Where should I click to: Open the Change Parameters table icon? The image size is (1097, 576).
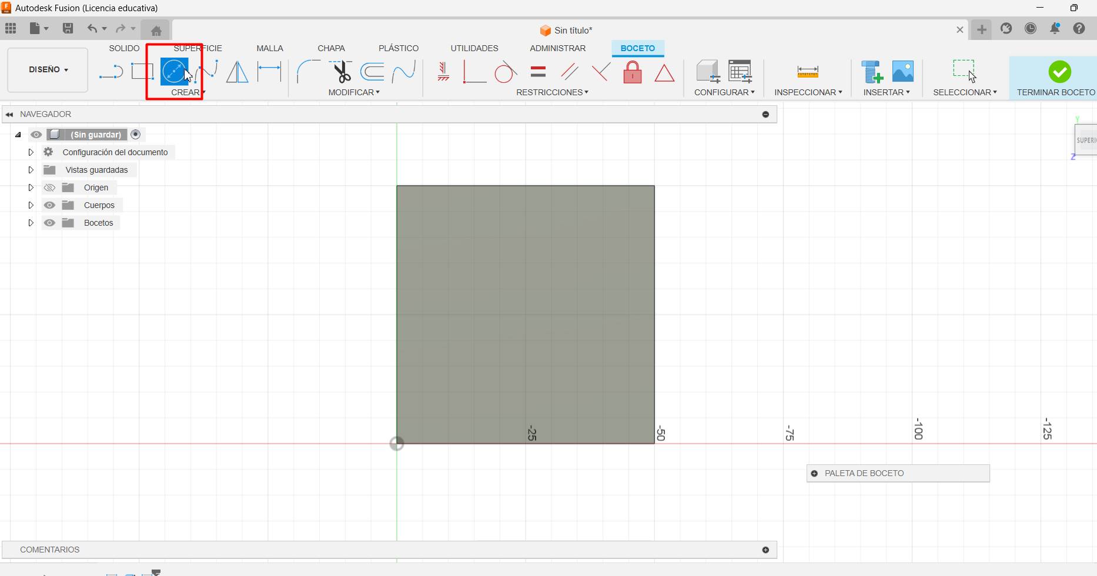pyautogui.click(x=740, y=71)
